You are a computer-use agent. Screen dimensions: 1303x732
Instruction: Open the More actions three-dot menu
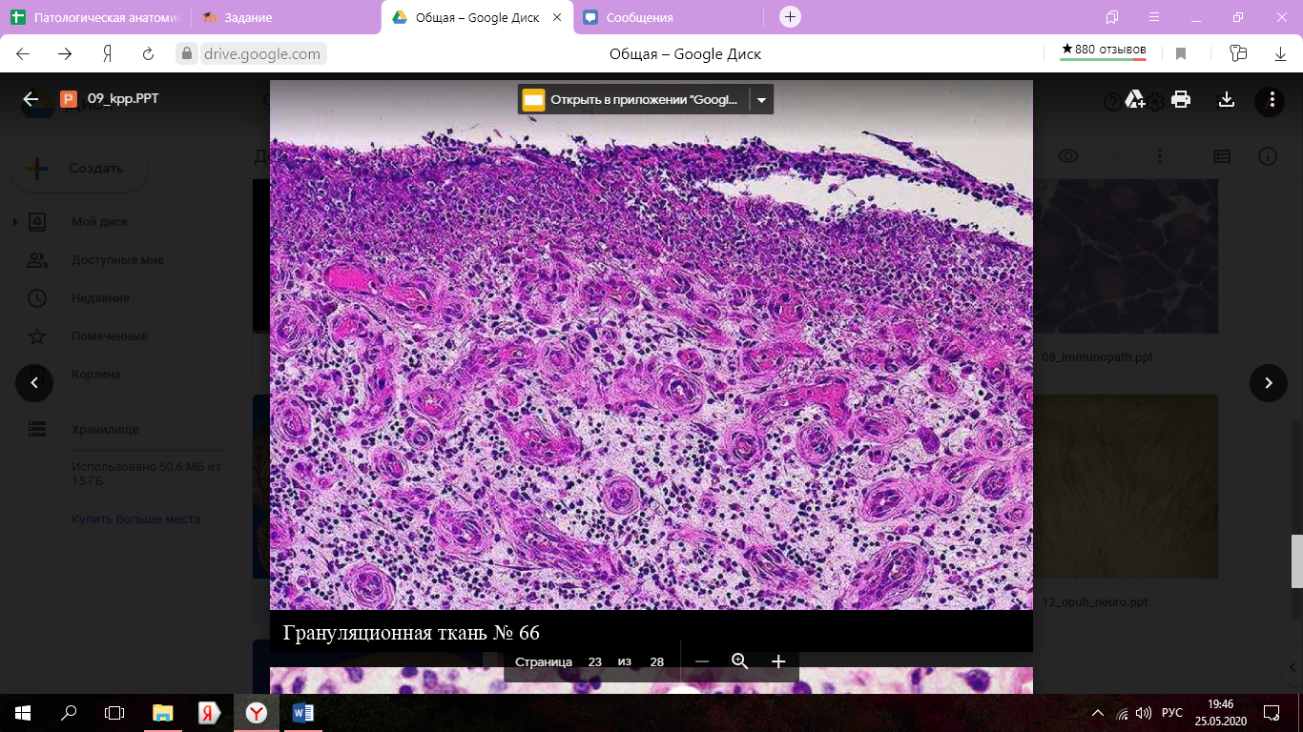coord(1271,99)
